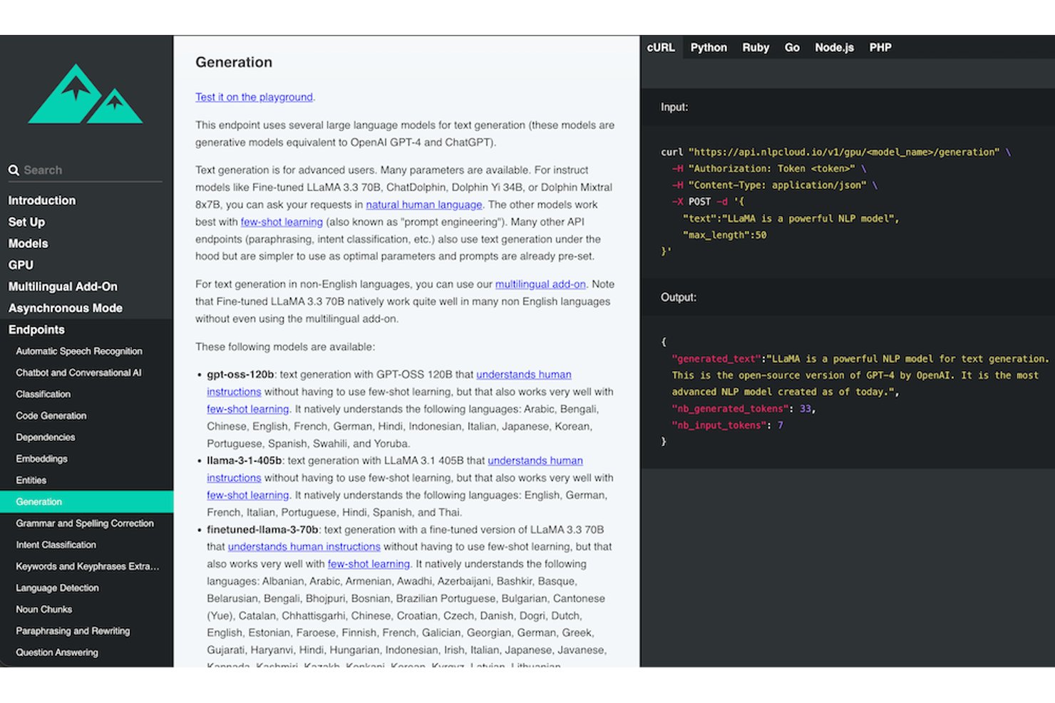Open understands human instructions link in finetuned-llama item

click(x=304, y=546)
